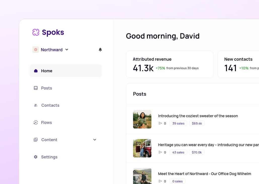Screen dimensions: 259x184
Task: Select the Content icon
Action: coord(35,140)
